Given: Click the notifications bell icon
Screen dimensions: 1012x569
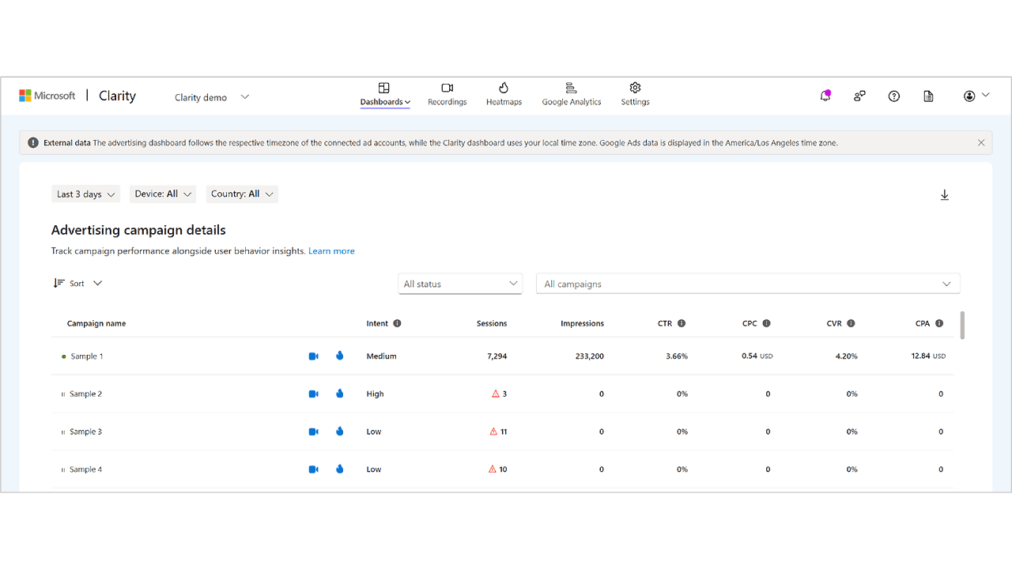Looking at the screenshot, I should click(825, 96).
